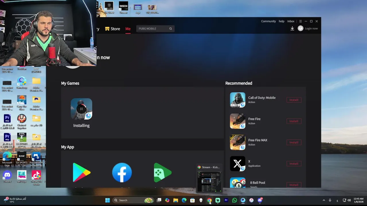Pause the PUBG Mobile installing game icon
Image resolution: width=367 pixels, height=206 pixels.
pyautogui.click(x=81, y=109)
